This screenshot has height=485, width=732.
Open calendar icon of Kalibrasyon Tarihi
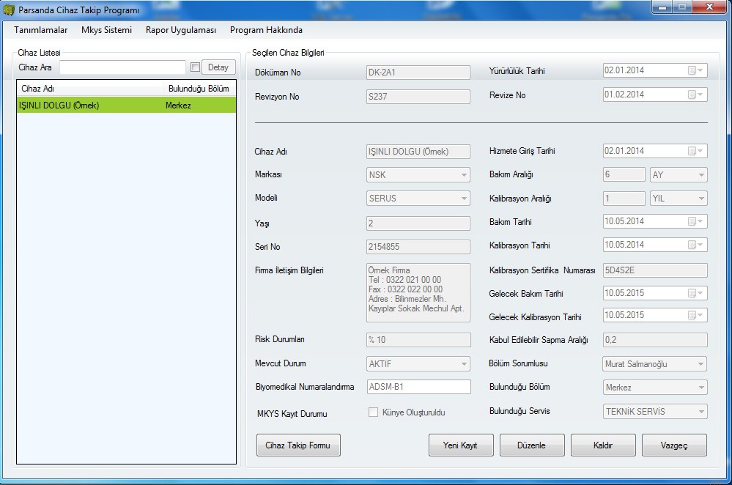pos(695,245)
